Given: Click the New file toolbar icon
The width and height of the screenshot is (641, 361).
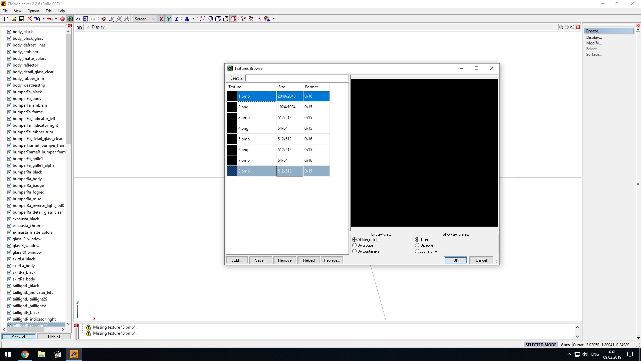Looking at the screenshot, I should [6, 19].
